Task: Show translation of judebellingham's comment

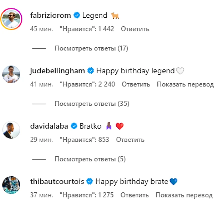Action: 185,85
